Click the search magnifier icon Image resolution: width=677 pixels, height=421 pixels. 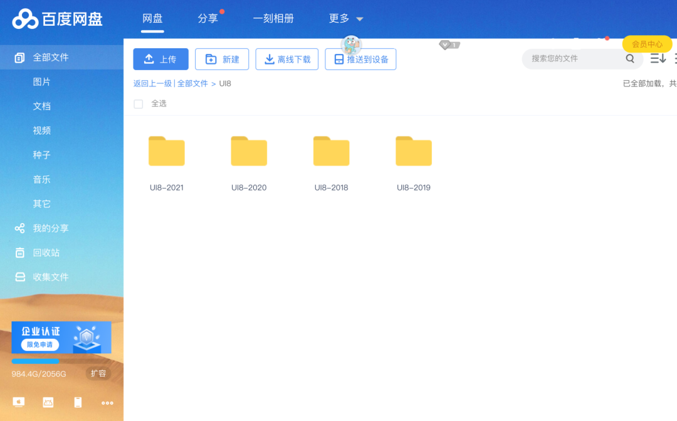pyautogui.click(x=630, y=59)
